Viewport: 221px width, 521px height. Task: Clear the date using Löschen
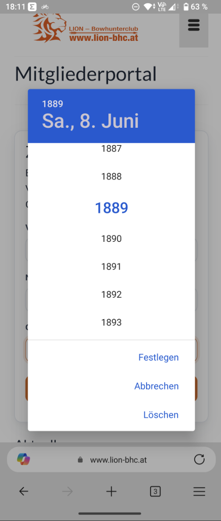pos(161,415)
